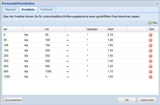Click the bis cell in the 1,45 row

coord(33,56)
